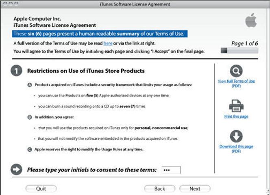Click the section number 1 circle icon
Image resolution: width=270 pixels, height=195 pixels.
pyautogui.click(x=16, y=71)
